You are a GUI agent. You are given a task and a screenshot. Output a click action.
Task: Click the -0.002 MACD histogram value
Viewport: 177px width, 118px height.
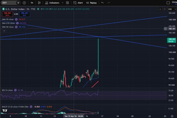[x=37, y=107]
